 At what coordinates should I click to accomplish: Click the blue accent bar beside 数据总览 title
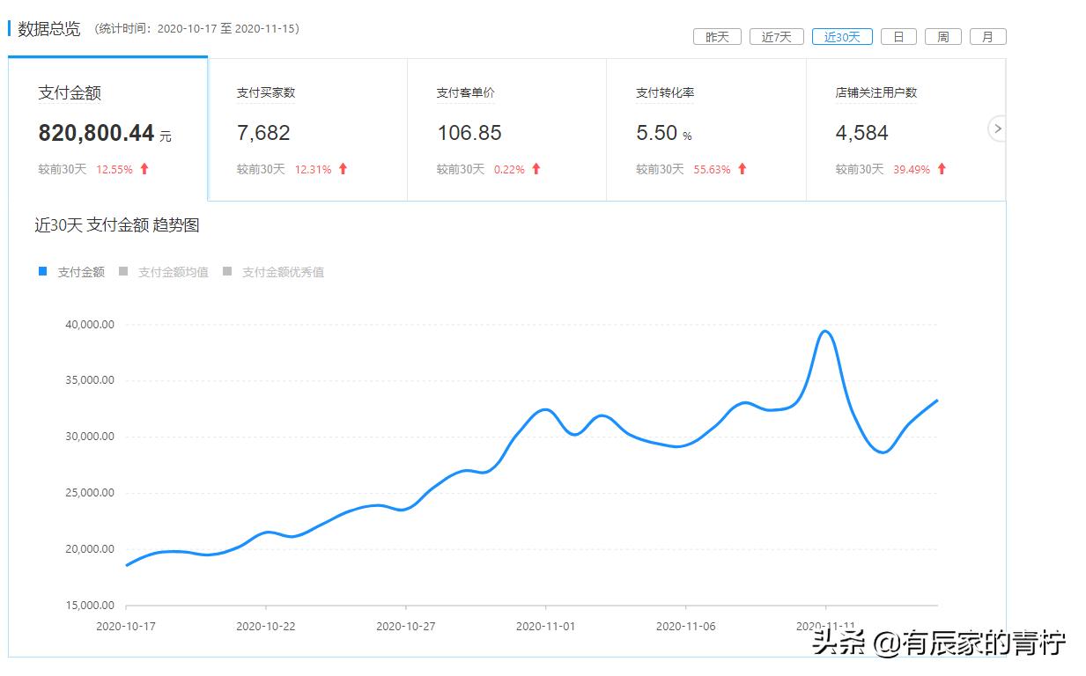(x=8, y=27)
